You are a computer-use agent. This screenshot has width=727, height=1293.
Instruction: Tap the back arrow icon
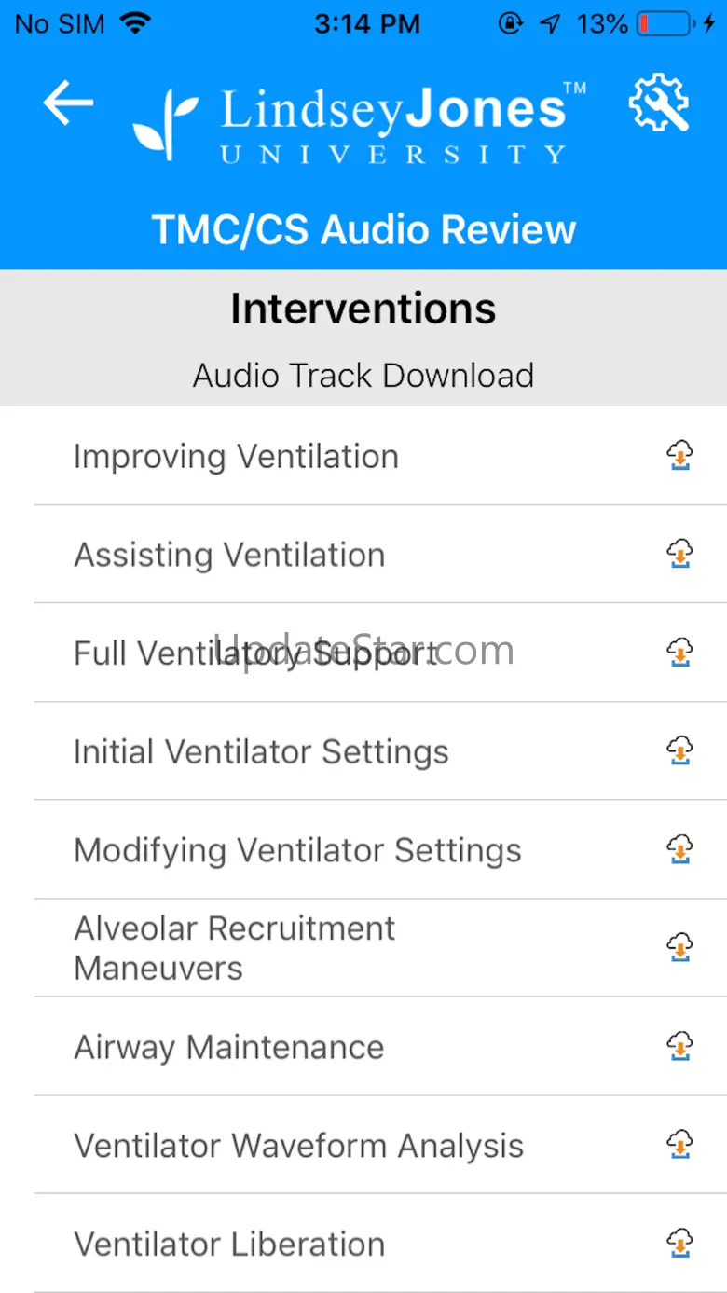coord(68,103)
